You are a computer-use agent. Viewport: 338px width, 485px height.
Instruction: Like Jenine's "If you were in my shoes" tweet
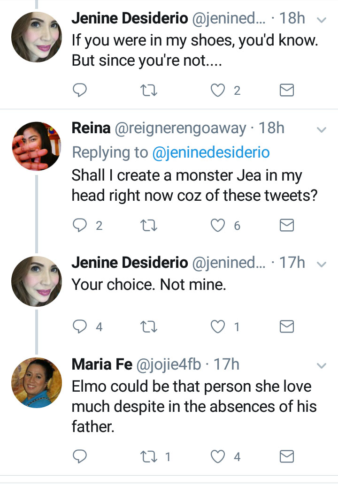click(x=218, y=91)
